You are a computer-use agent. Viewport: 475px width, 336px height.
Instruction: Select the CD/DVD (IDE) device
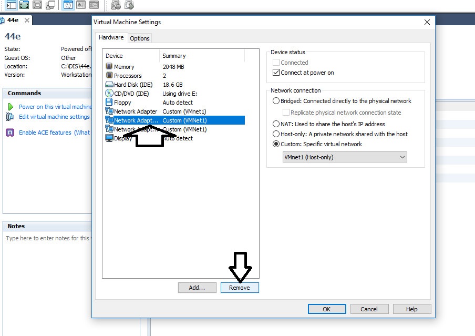click(x=131, y=94)
